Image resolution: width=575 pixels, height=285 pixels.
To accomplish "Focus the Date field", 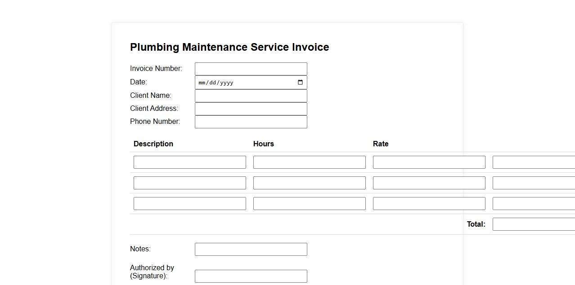I will click(243, 83).
